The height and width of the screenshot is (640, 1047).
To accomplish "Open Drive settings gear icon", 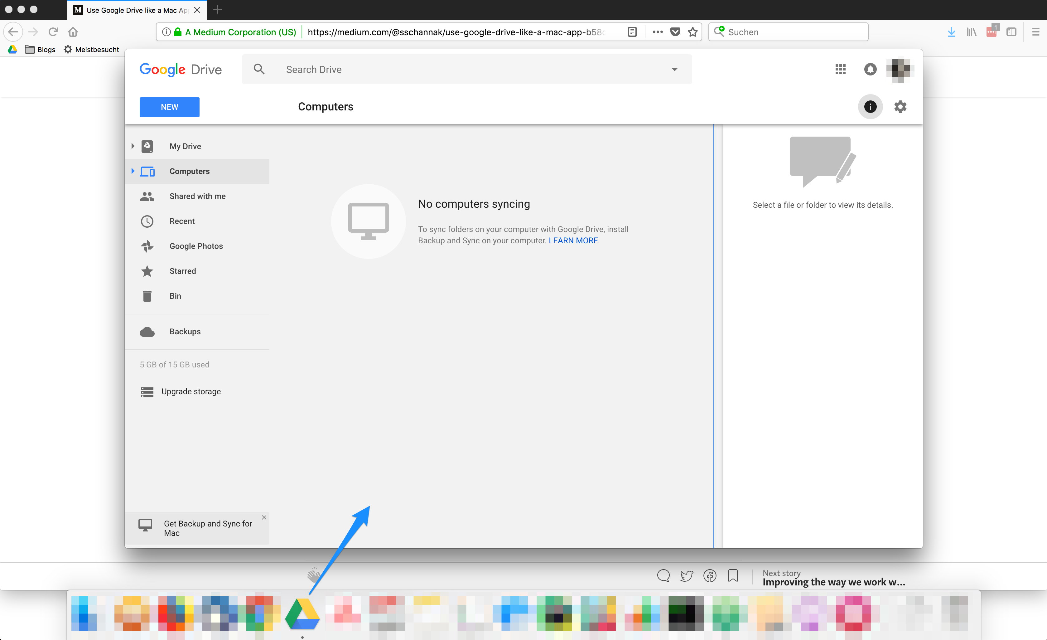I will (900, 107).
